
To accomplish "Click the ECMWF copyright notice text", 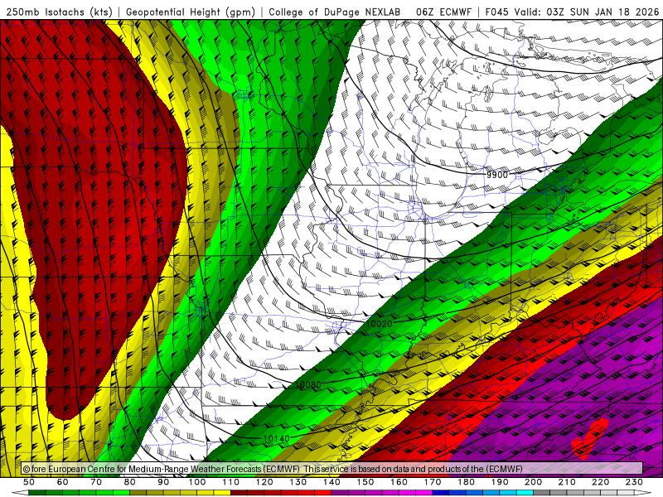I will point(273,469).
